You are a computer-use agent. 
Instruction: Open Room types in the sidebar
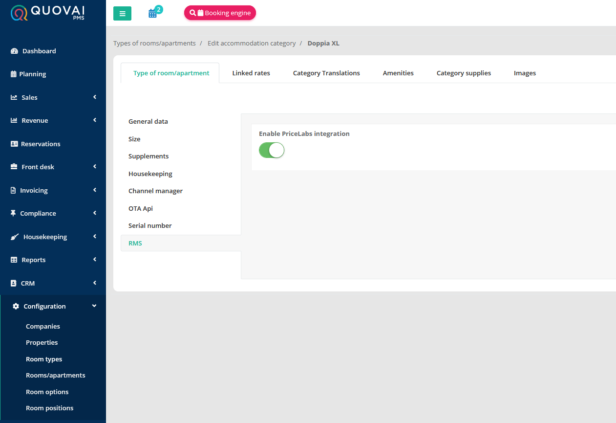coord(44,359)
